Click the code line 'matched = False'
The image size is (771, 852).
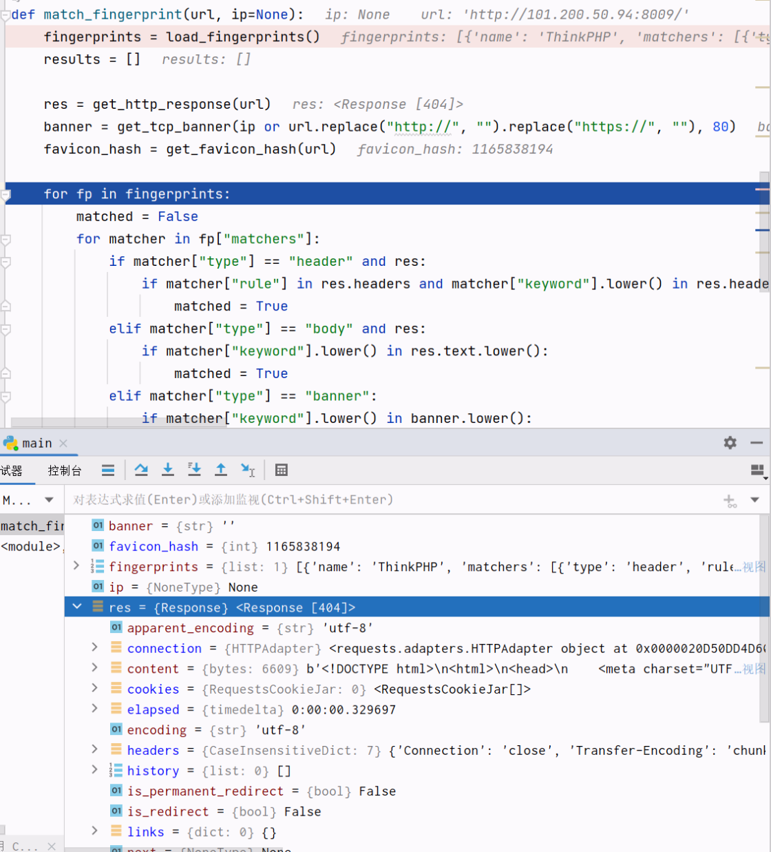pos(137,216)
